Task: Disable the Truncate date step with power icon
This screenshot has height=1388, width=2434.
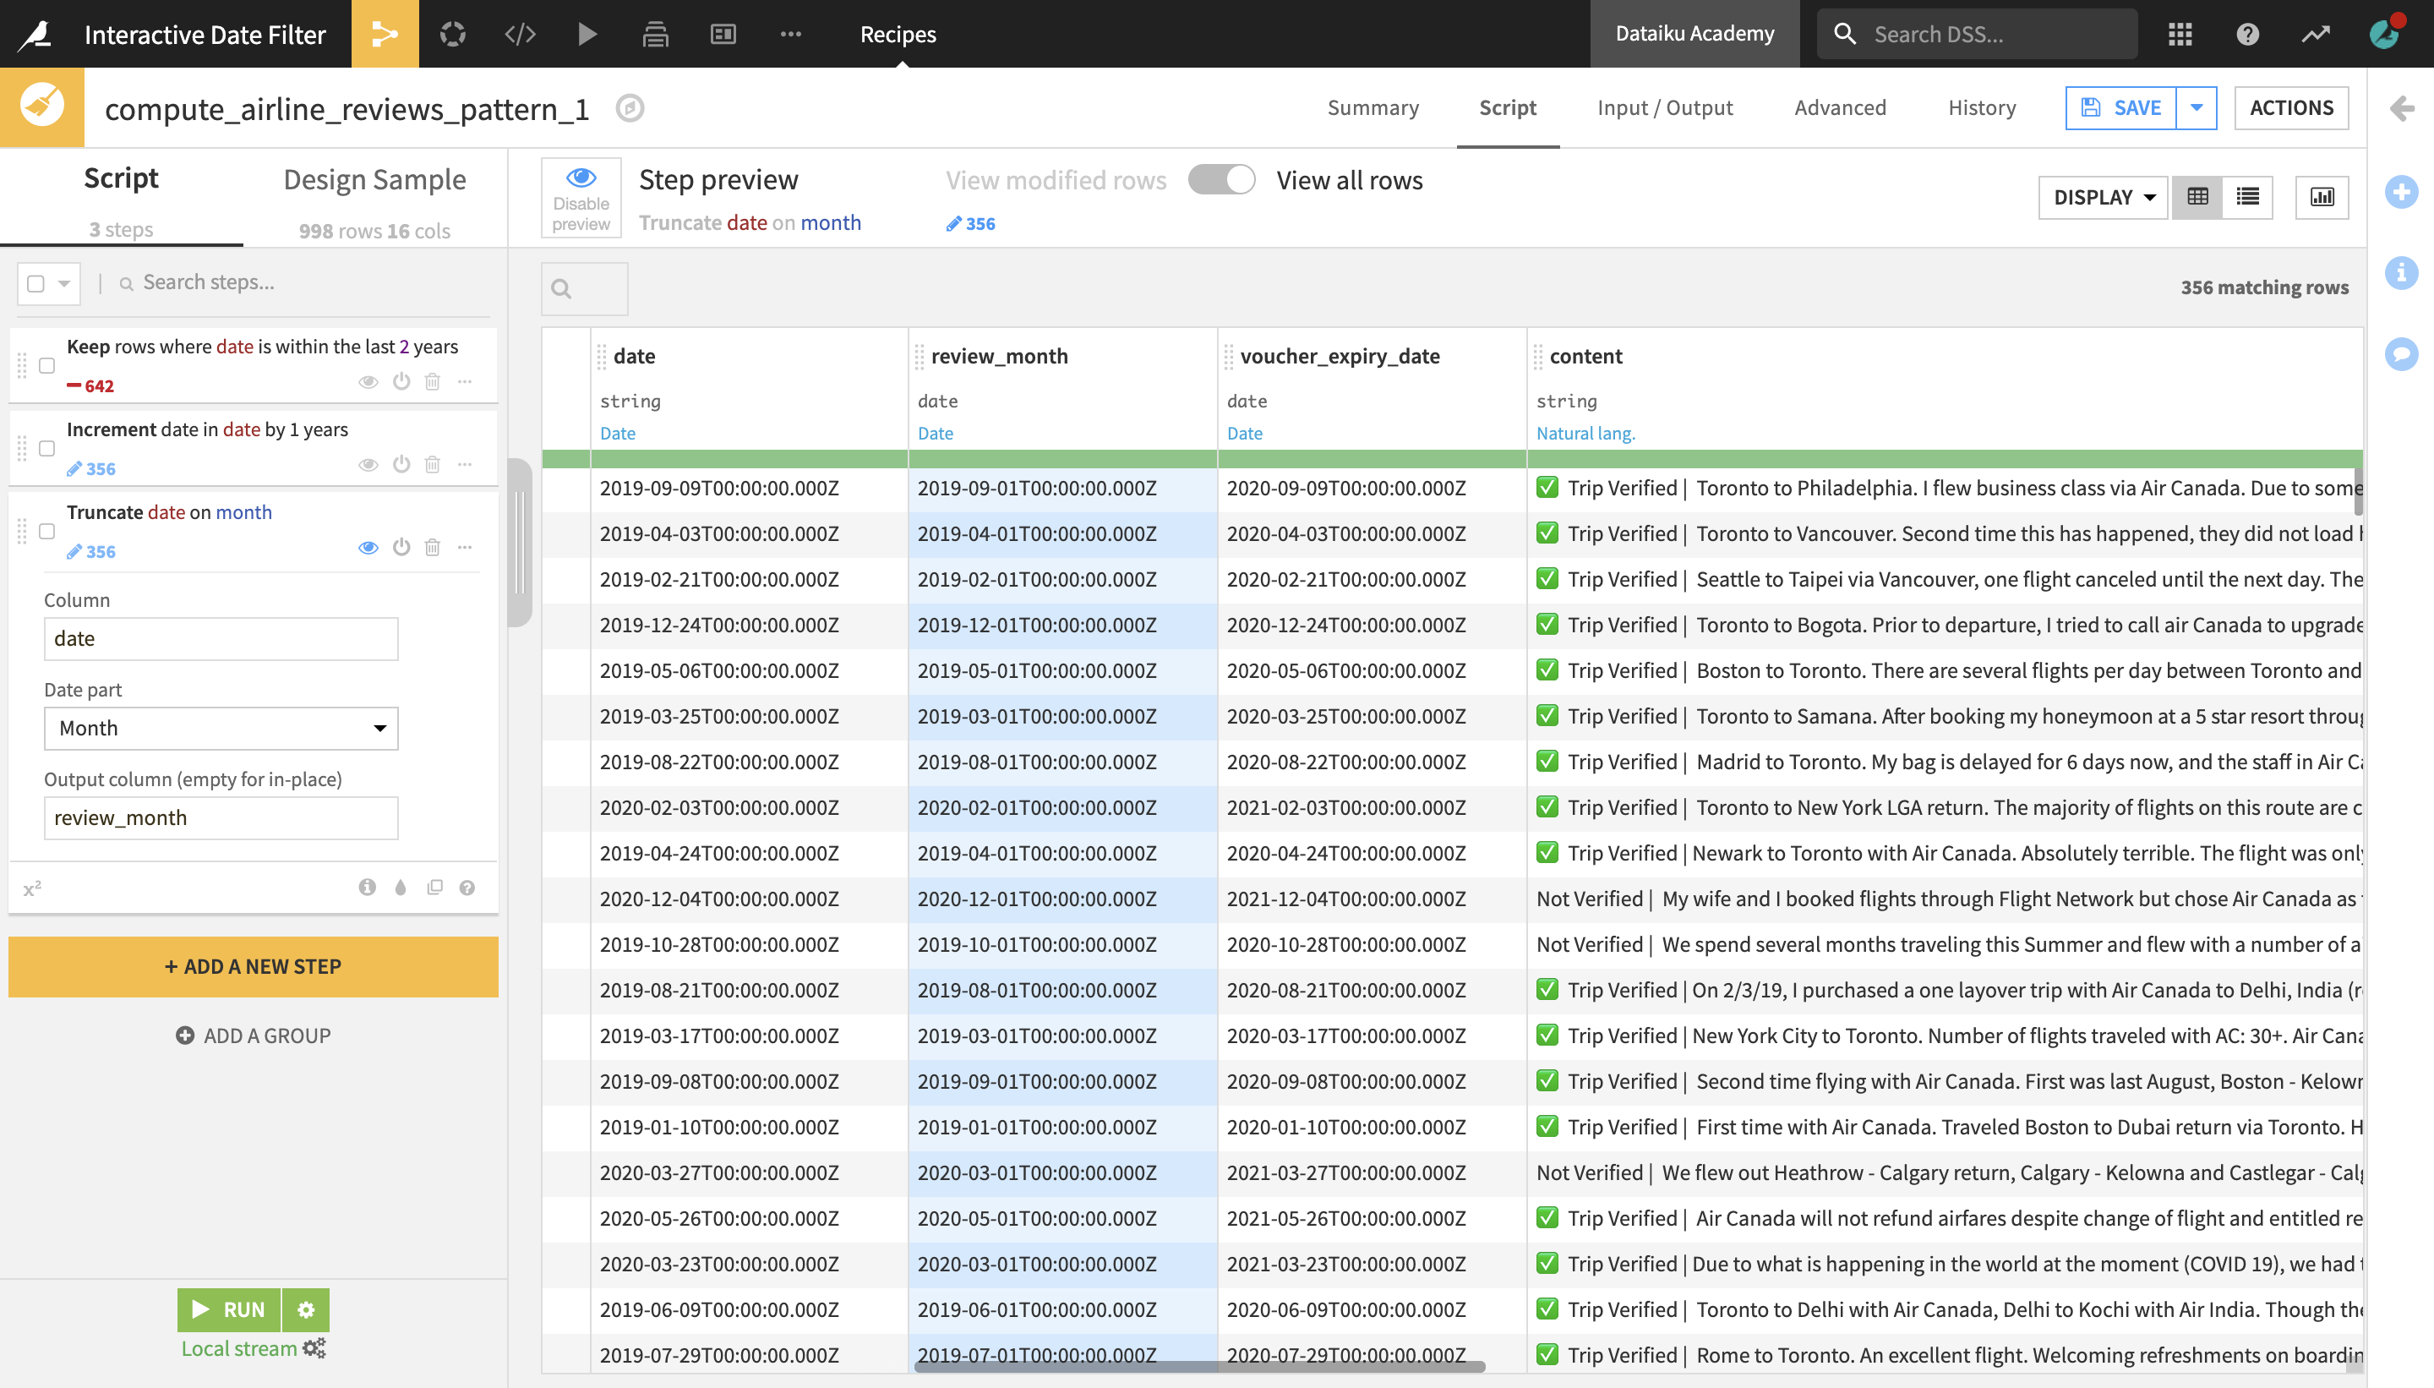Action: (401, 547)
